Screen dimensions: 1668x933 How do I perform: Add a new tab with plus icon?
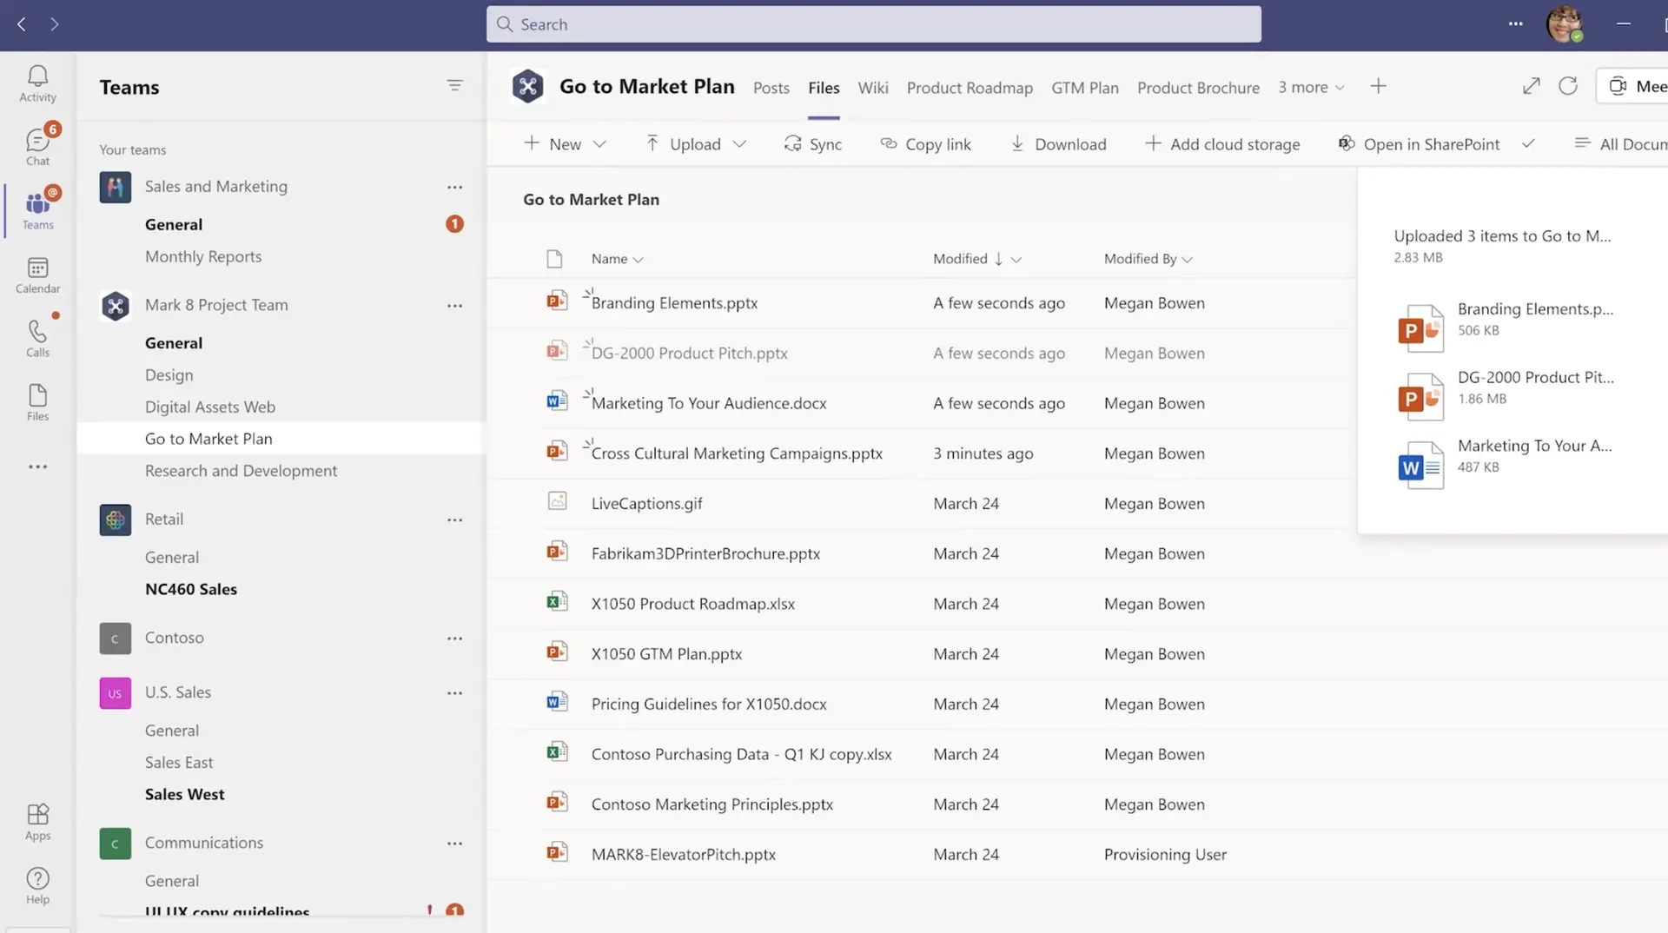(x=1378, y=86)
